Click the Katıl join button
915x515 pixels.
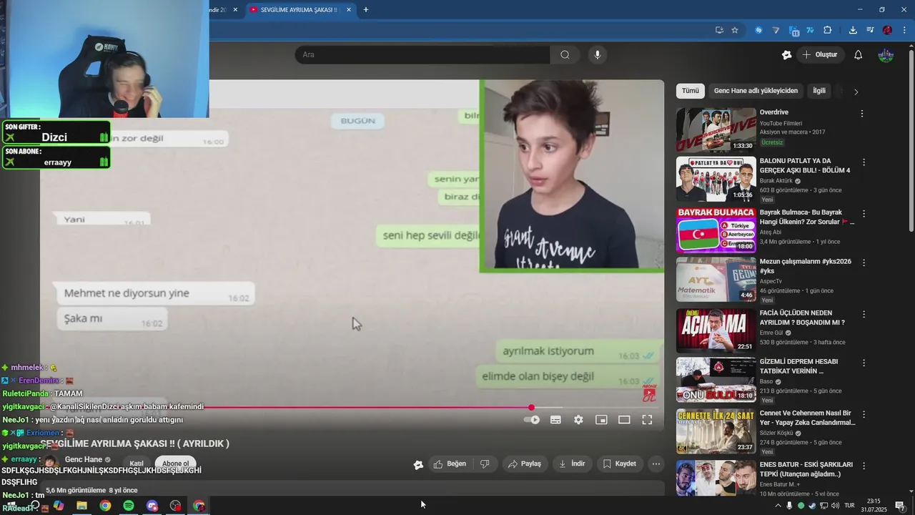[x=137, y=463]
